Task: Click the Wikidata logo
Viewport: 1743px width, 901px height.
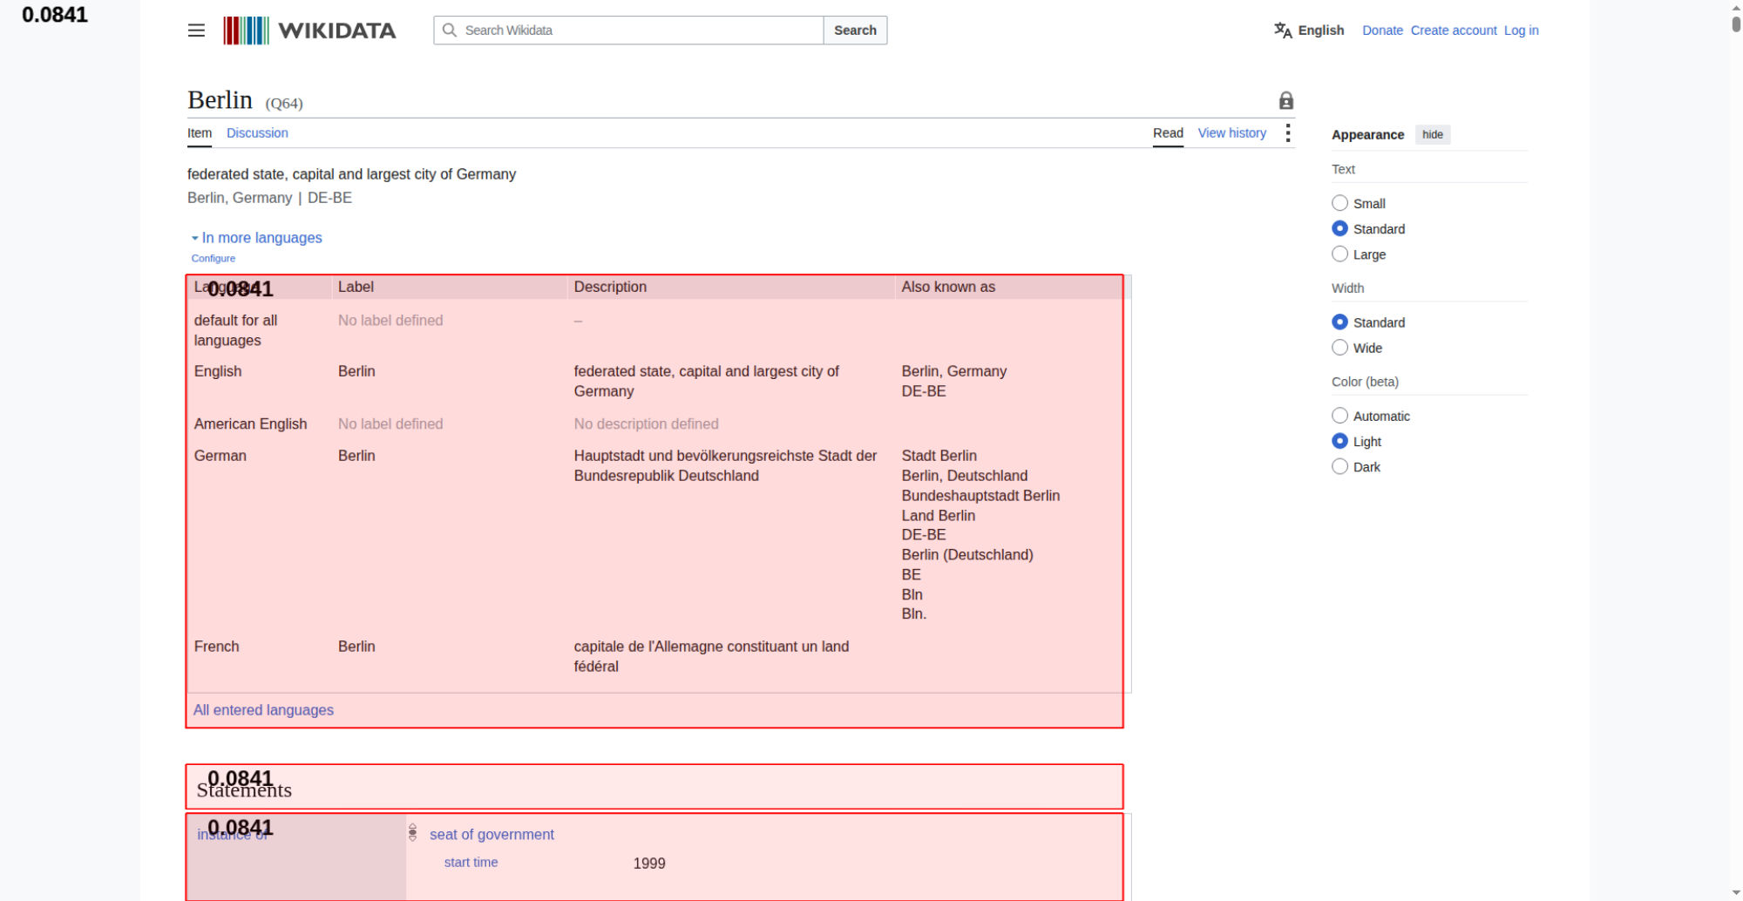Action: pos(309,30)
